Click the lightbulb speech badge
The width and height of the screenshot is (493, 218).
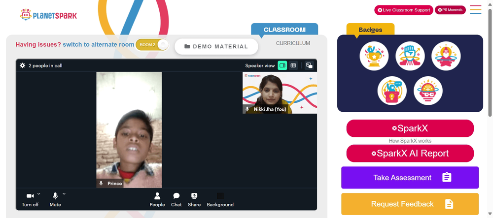392,91
